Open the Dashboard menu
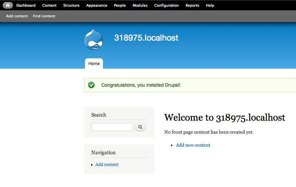This screenshot has height=187, width=296. click(26, 5)
